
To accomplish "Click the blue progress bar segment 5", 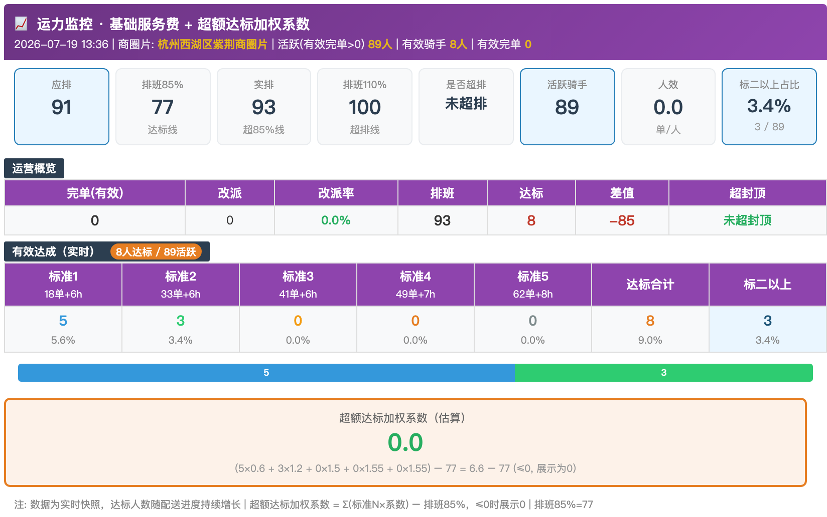I will click(x=266, y=373).
